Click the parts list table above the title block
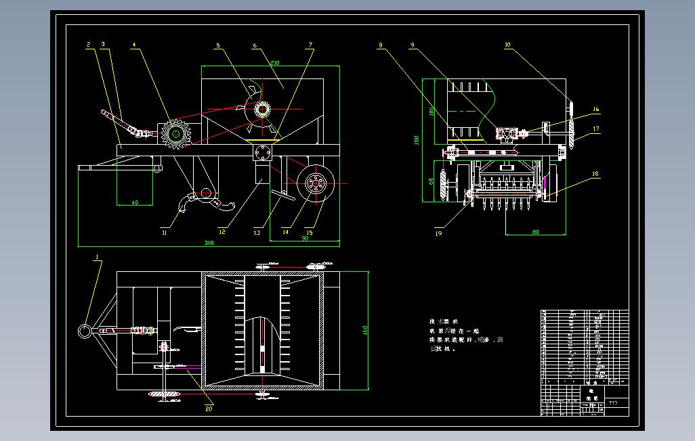 pos(585,347)
